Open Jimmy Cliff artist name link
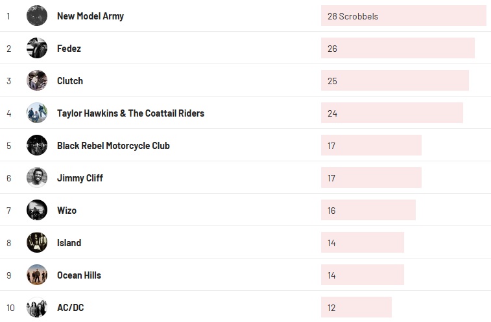The height and width of the screenshot is (322, 491). coord(80,178)
